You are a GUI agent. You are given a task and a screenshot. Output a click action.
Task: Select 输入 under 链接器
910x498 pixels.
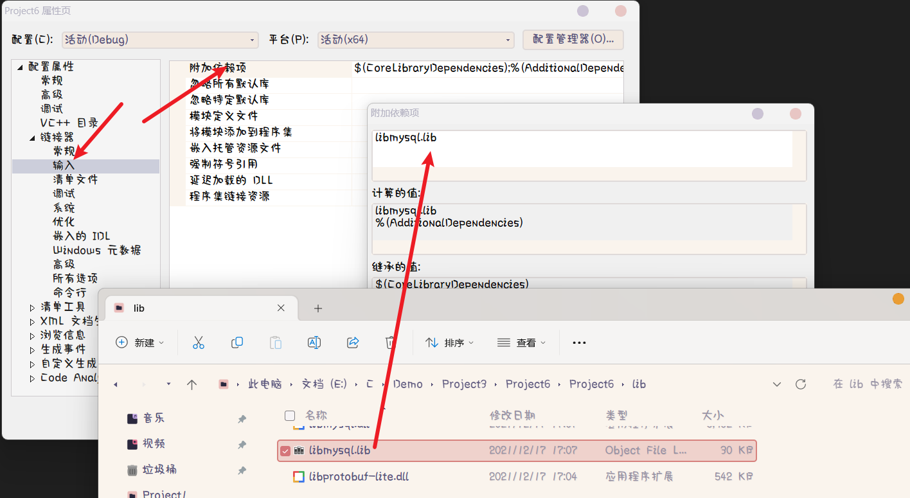[64, 166]
